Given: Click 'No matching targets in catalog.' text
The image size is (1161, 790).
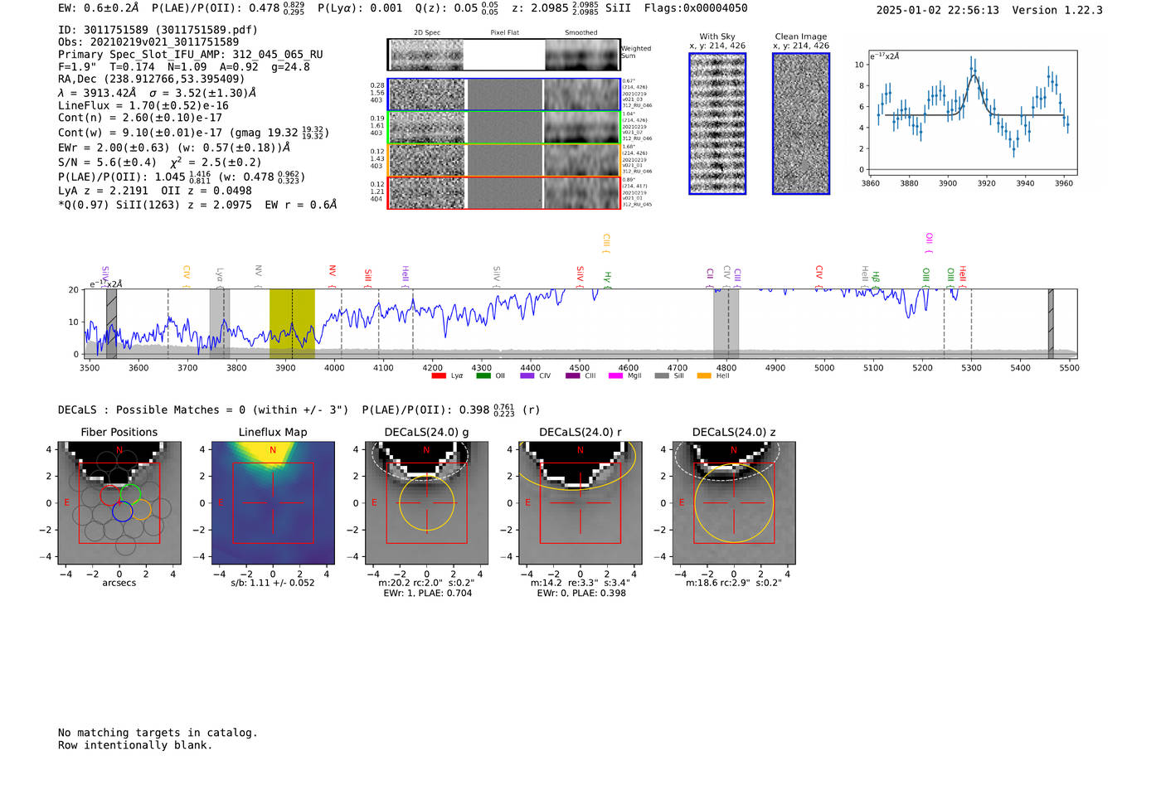Looking at the screenshot, I should click(x=158, y=733).
